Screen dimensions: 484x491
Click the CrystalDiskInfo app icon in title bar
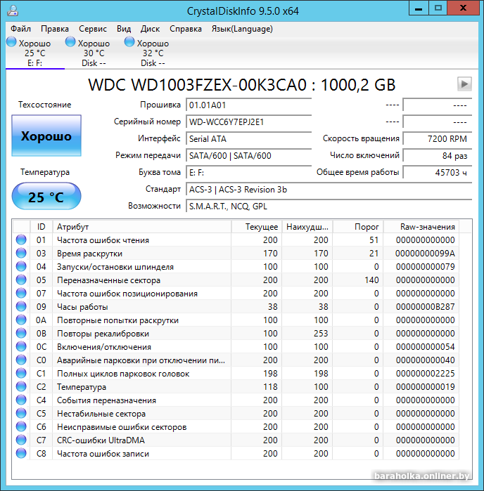pyautogui.click(x=13, y=11)
